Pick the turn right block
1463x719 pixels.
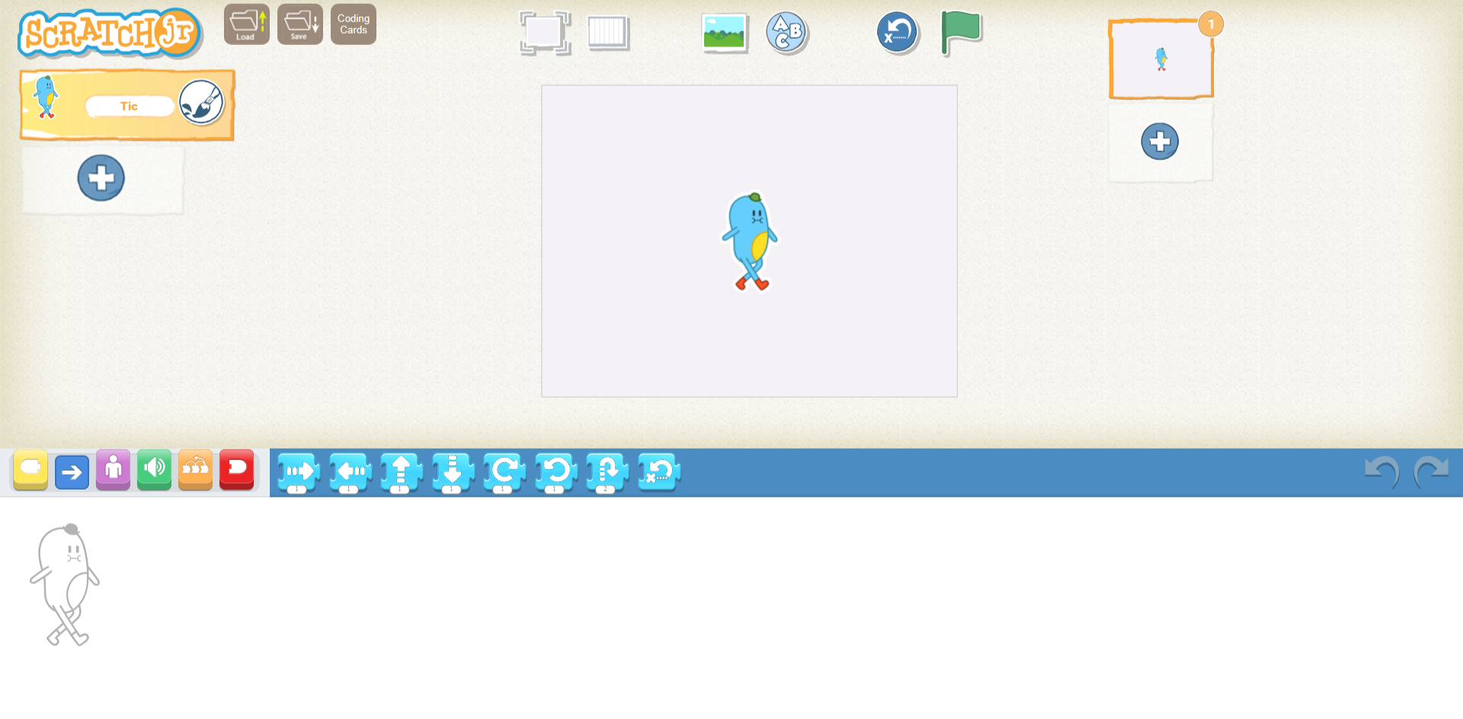pyautogui.click(x=504, y=473)
